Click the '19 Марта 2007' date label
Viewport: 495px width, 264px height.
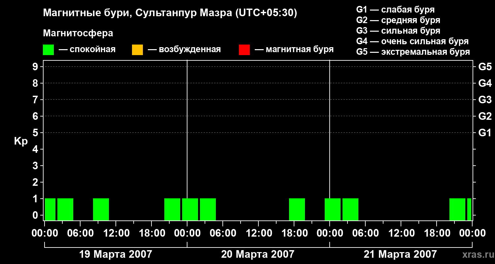pyautogui.click(x=116, y=254)
